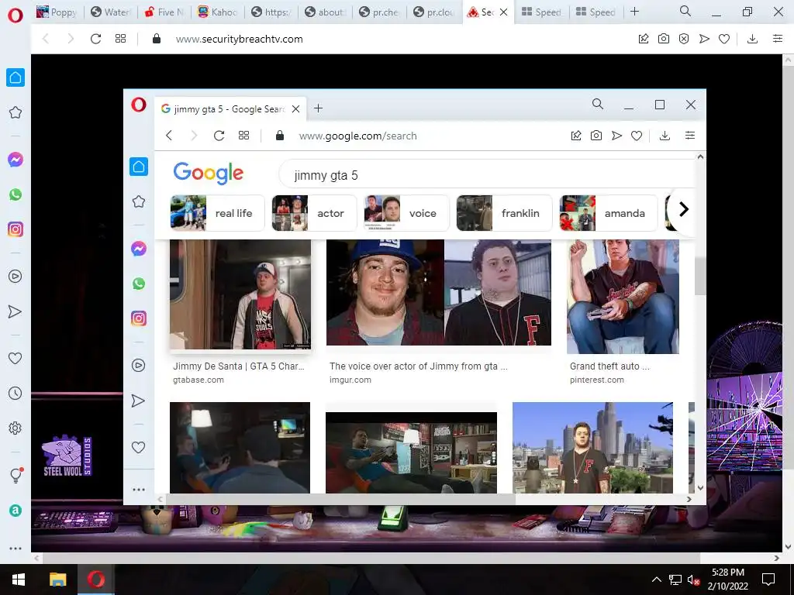This screenshot has height=595, width=794.
Task: Open My Flow arrow in outer sidebar
Action: 16,311
